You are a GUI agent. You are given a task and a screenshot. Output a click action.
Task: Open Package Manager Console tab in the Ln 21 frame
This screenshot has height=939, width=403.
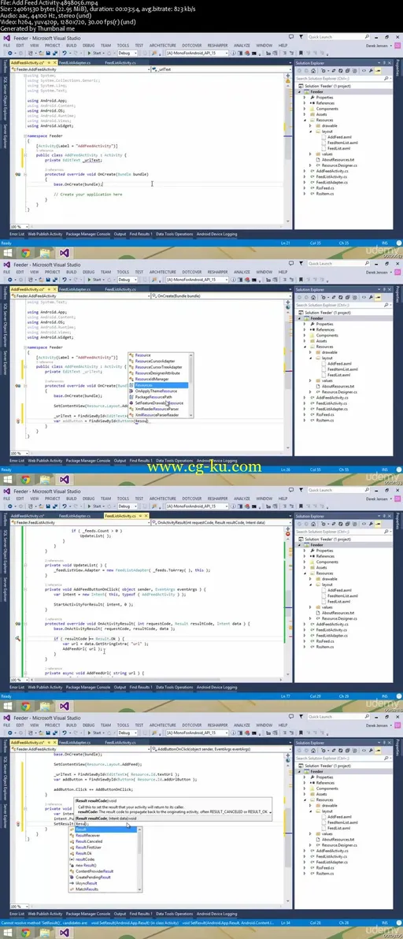point(88,234)
